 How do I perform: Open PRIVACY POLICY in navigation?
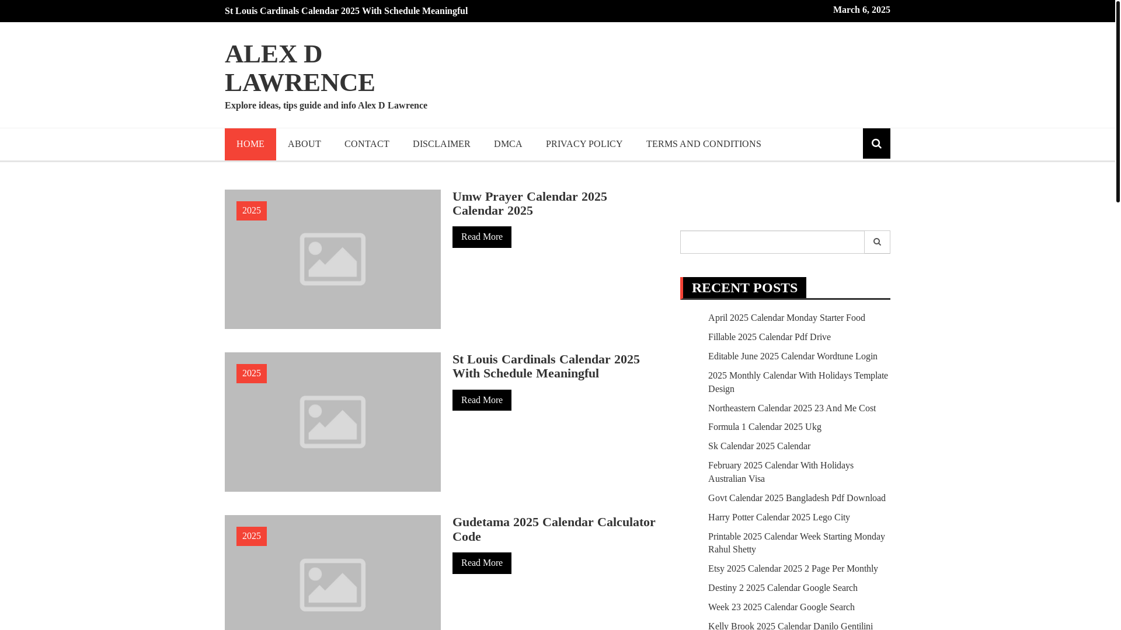tap(584, 144)
